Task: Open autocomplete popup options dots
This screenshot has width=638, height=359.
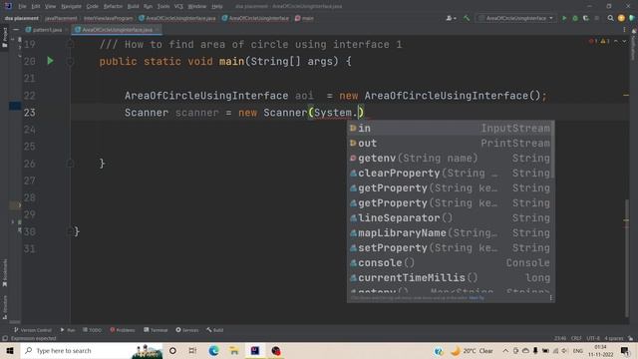Action: tap(551, 298)
